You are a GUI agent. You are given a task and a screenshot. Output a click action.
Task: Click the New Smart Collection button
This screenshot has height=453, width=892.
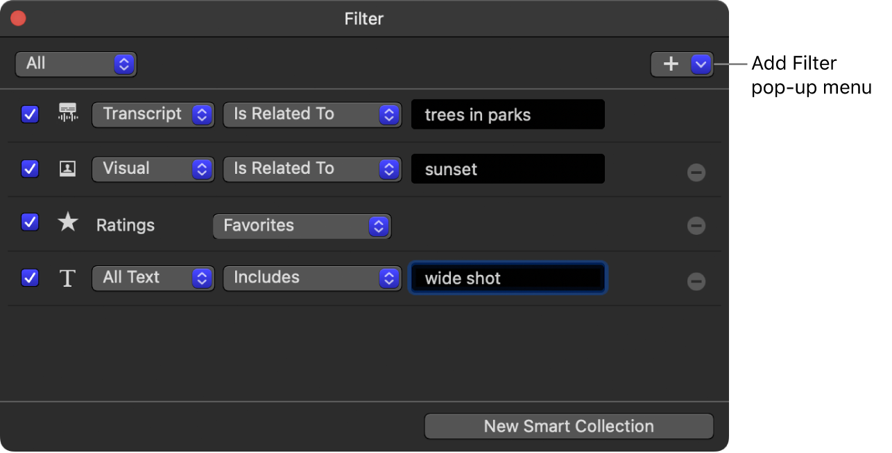(x=568, y=426)
